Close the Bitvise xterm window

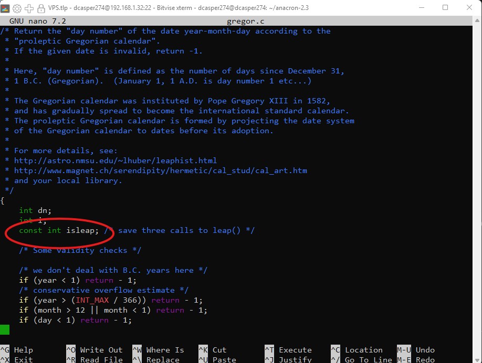pyautogui.click(x=469, y=8)
